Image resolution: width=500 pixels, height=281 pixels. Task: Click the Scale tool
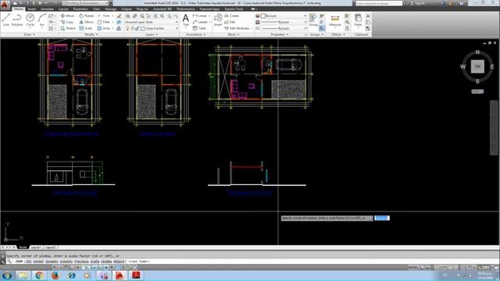click(x=86, y=28)
